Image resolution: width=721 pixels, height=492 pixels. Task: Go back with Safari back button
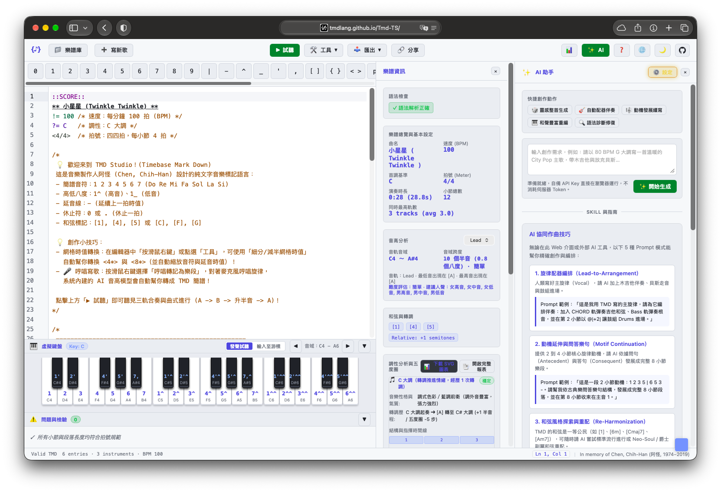(104, 28)
